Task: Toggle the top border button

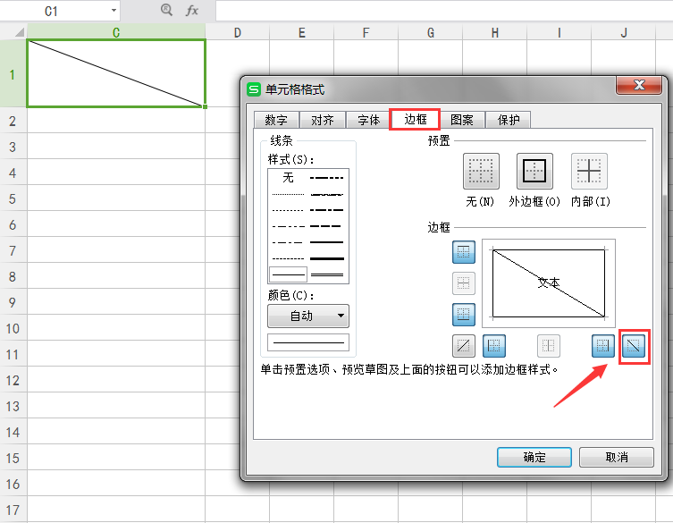Action: tap(464, 253)
